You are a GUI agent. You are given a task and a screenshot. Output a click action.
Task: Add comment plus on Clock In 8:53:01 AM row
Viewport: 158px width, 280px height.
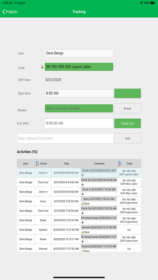(x=83, y=175)
